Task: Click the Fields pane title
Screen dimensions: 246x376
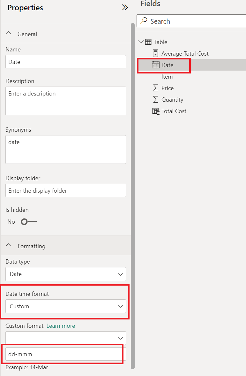Action: click(x=150, y=4)
